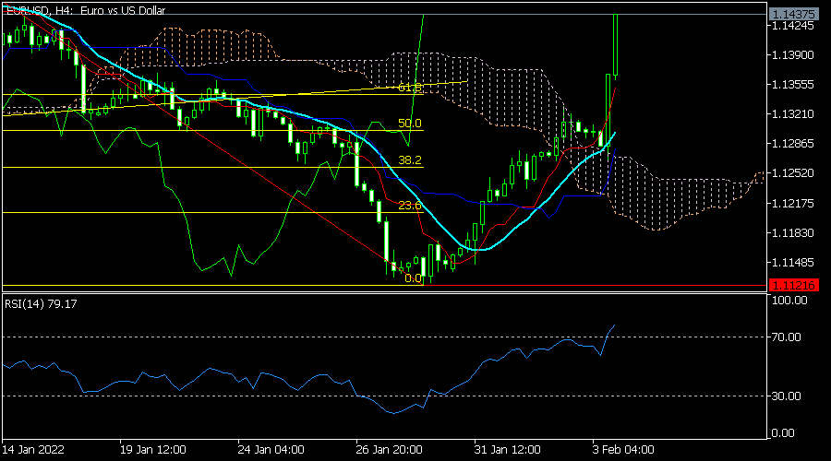Click the RSI 30.00 level label
The height and width of the screenshot is (461, 831).
pos(786,396)
